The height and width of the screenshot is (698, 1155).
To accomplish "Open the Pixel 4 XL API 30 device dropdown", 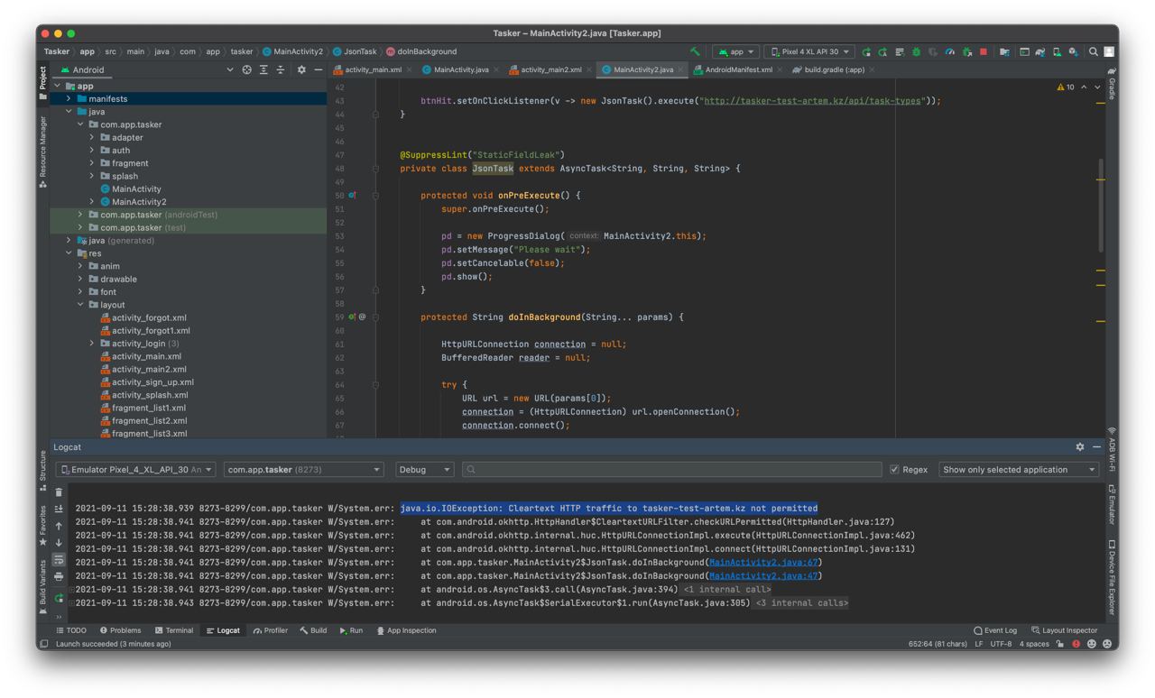I will tap(809, 51).
